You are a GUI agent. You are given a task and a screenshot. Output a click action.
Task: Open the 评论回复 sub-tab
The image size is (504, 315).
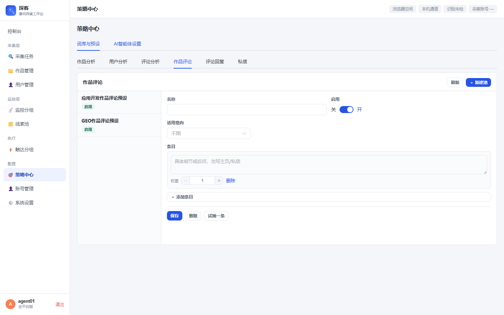point(215,62)
